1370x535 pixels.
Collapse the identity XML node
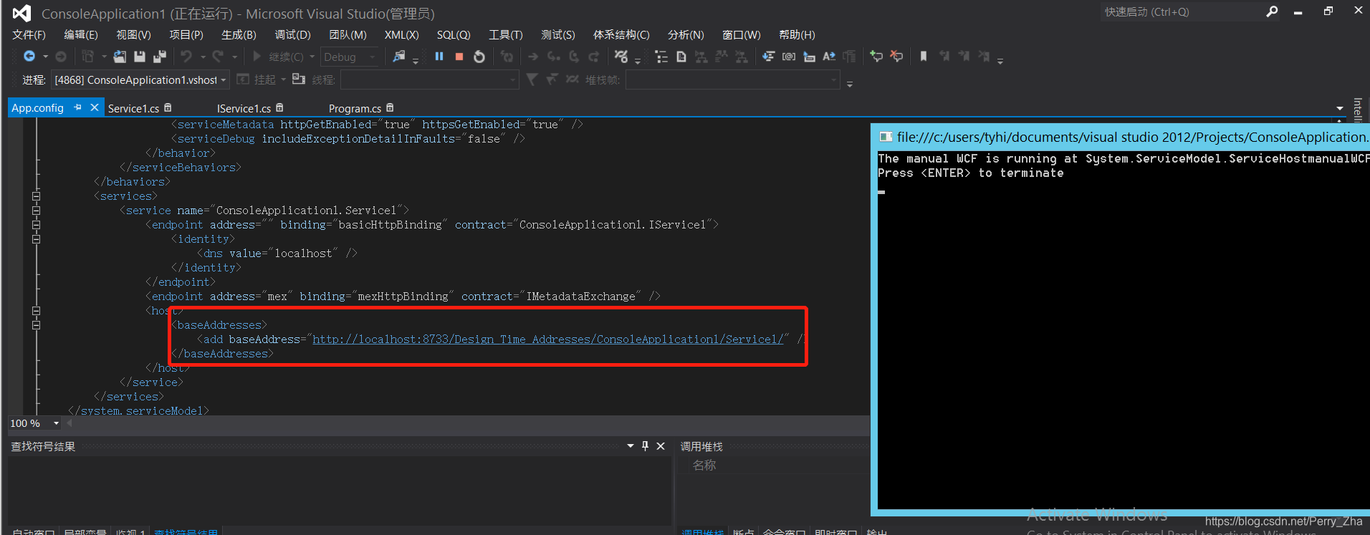[36, 239]
